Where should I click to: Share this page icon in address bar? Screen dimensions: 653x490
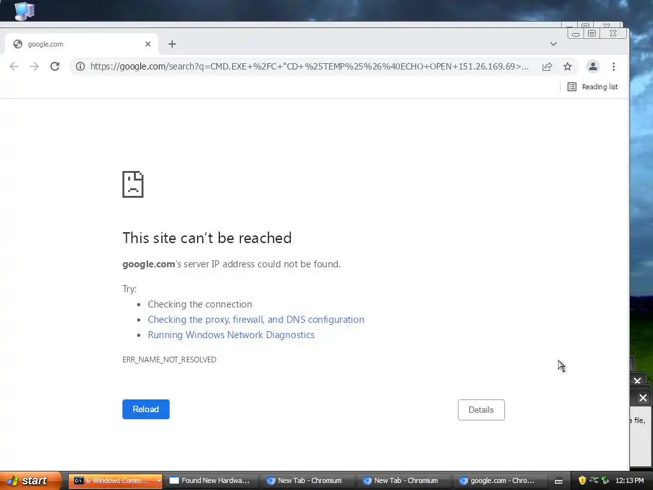pyautogui.click(x=547, y=66)
